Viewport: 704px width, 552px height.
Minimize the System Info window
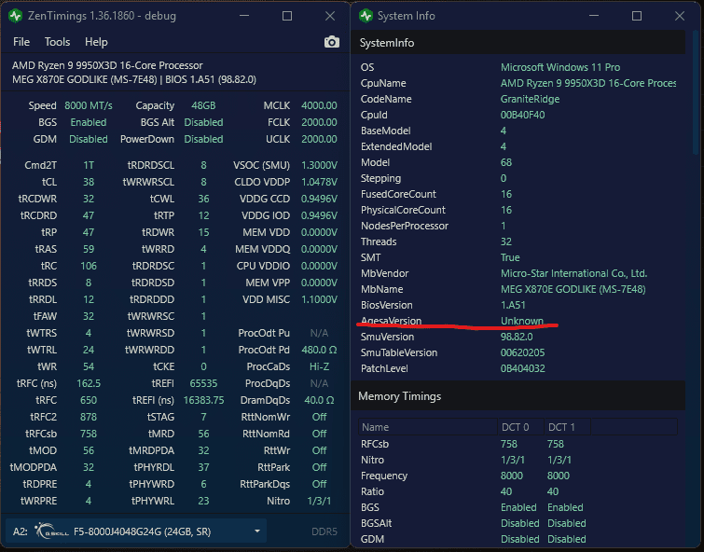pyautogui.click(x=594, y=16)
